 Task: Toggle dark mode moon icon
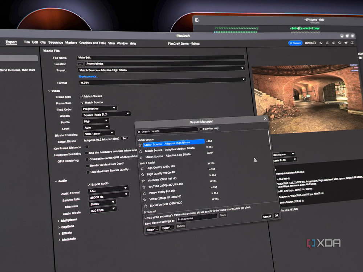point(321,43)
